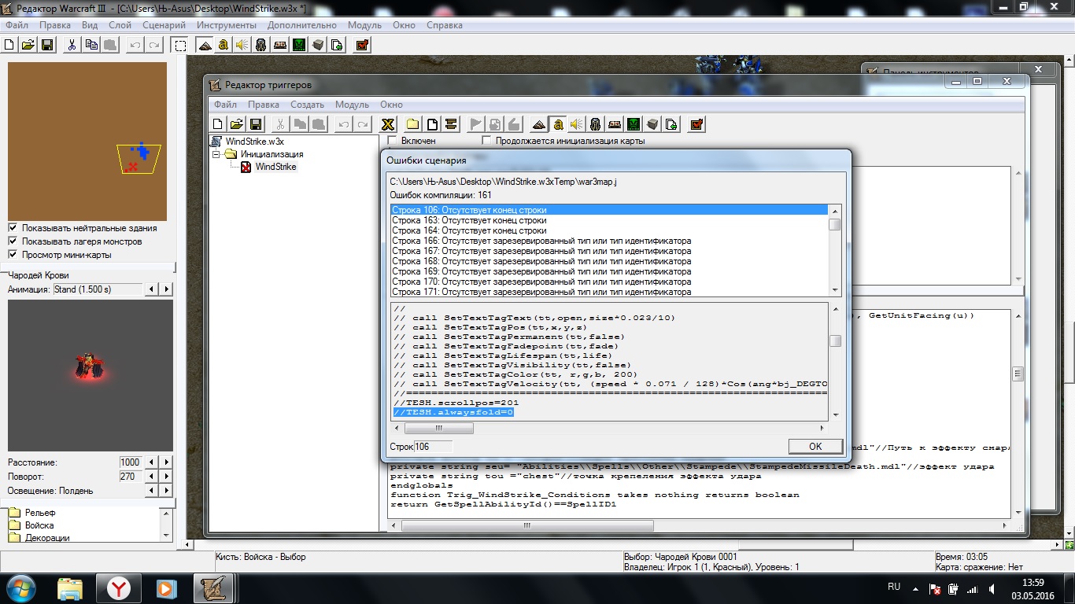Screen dimensions: 1075x604
Task: Click Cut scissors icon in main toolbar
Action: (72, 45)
